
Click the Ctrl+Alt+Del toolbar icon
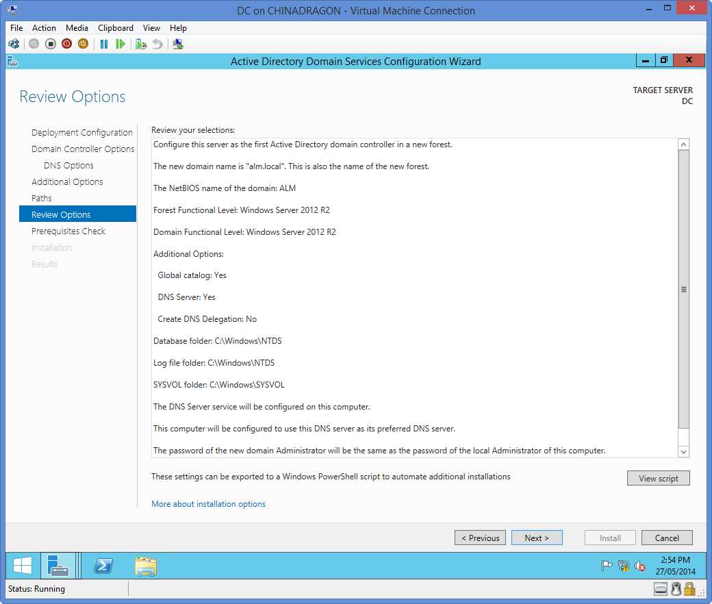click(14, 44)
